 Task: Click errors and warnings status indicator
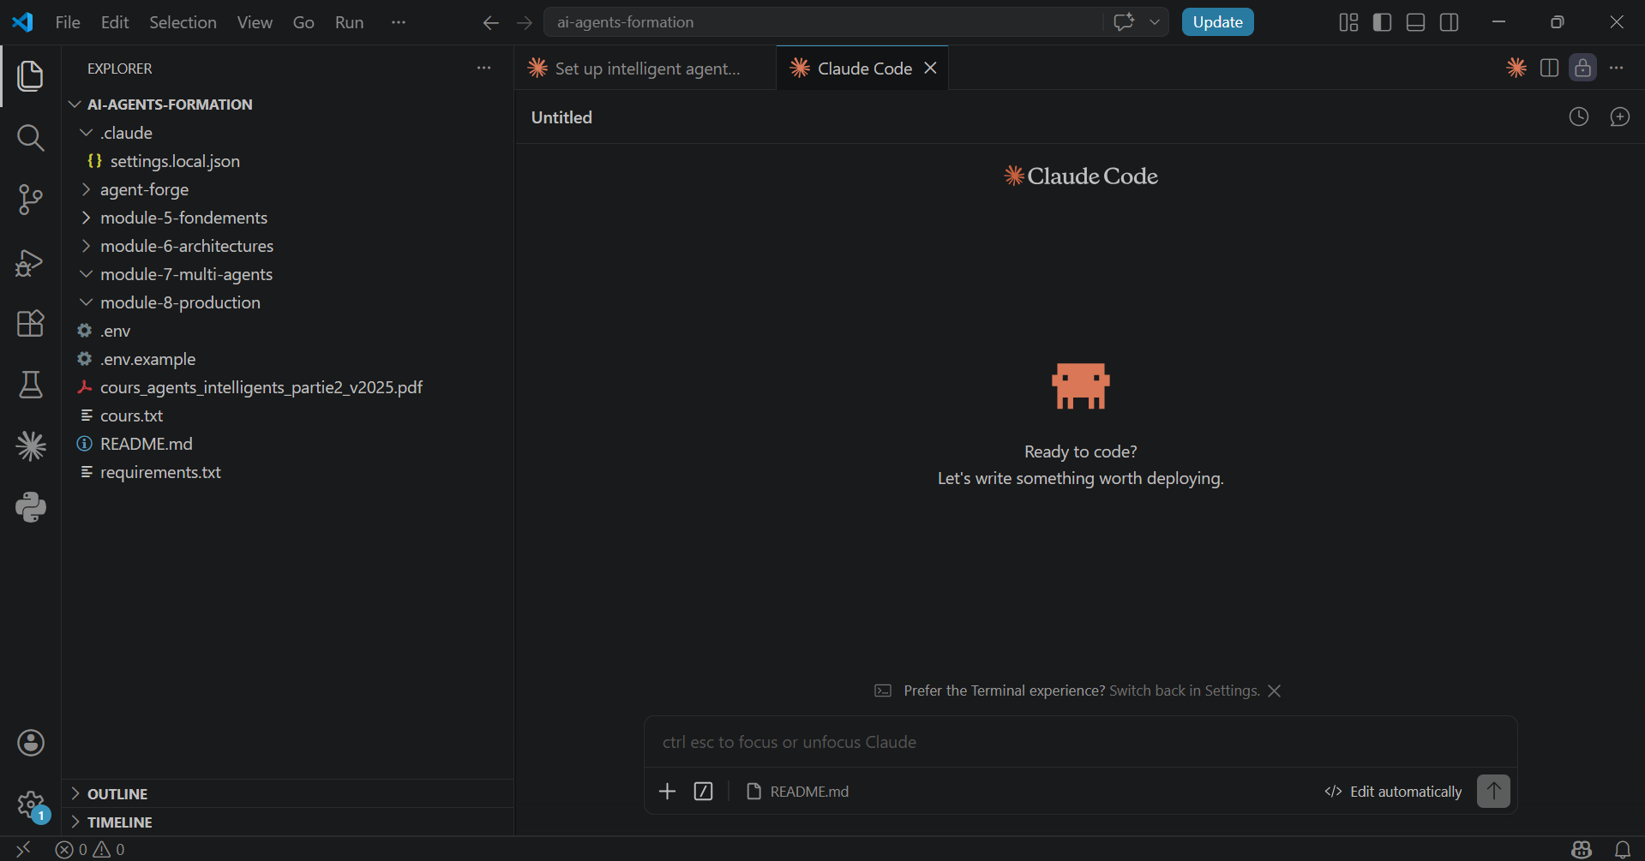click(91, 849)
